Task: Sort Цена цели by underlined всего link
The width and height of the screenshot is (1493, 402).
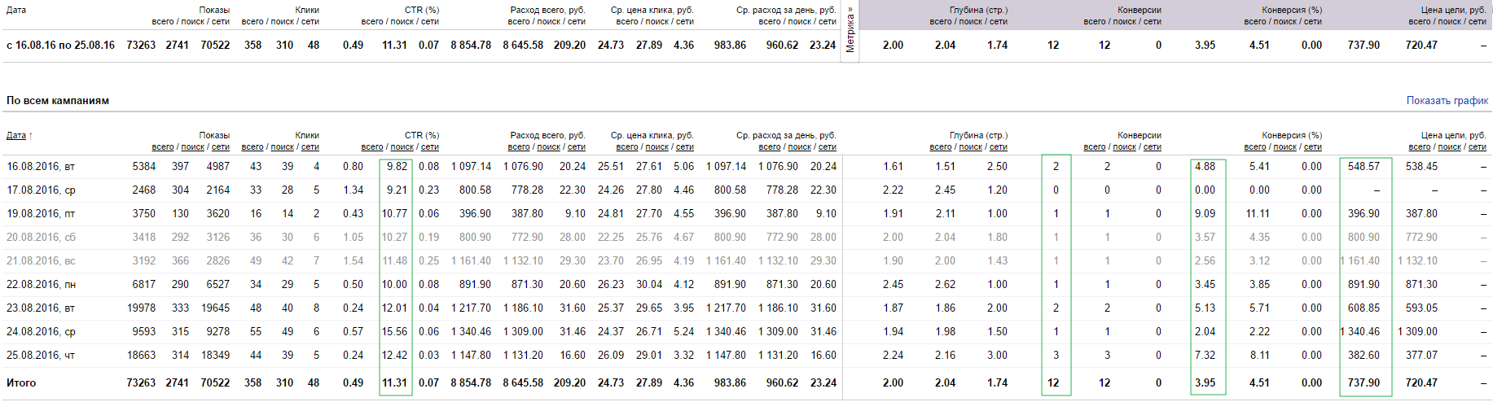Action: click(x=1420, y=147)
